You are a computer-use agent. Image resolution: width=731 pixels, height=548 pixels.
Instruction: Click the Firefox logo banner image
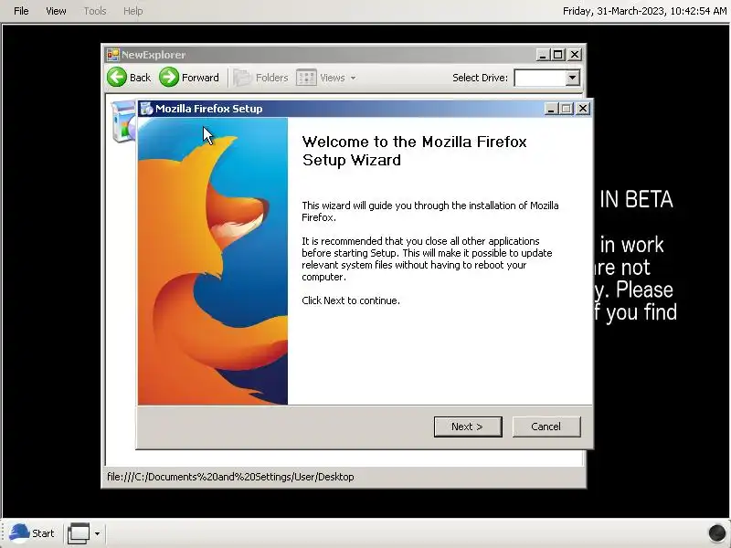tap(213, 261)
